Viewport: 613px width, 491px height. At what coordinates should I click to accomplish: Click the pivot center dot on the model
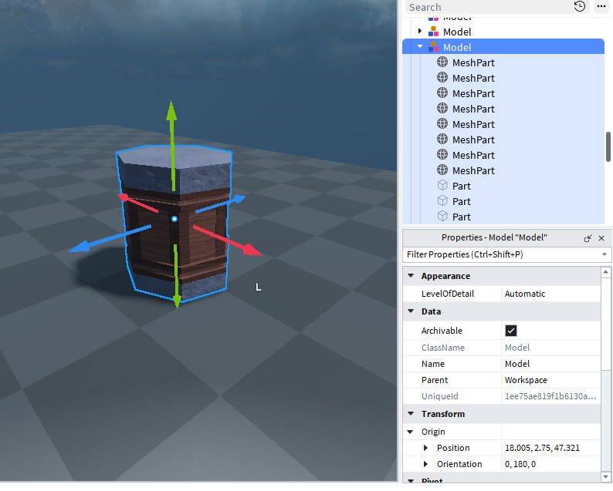174,219
